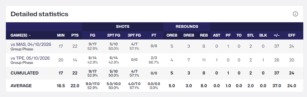Click the DREB column header
Viewport: 307px width, 97px height.
pos(189,35)
